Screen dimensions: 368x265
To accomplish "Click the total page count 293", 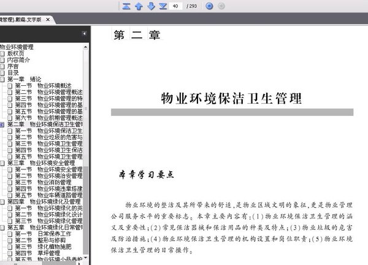I will 192,6.
